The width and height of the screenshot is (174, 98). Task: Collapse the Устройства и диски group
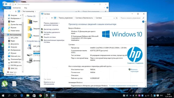pyautogui.click(x=26, y=41)
